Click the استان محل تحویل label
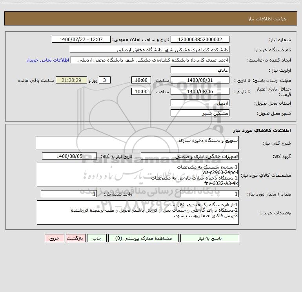Screen dimensions: 302x292 [x=273, y=103]
